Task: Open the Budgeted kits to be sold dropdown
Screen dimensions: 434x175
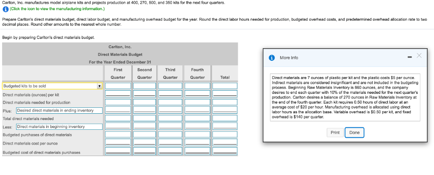Action: tap(52, 86)
